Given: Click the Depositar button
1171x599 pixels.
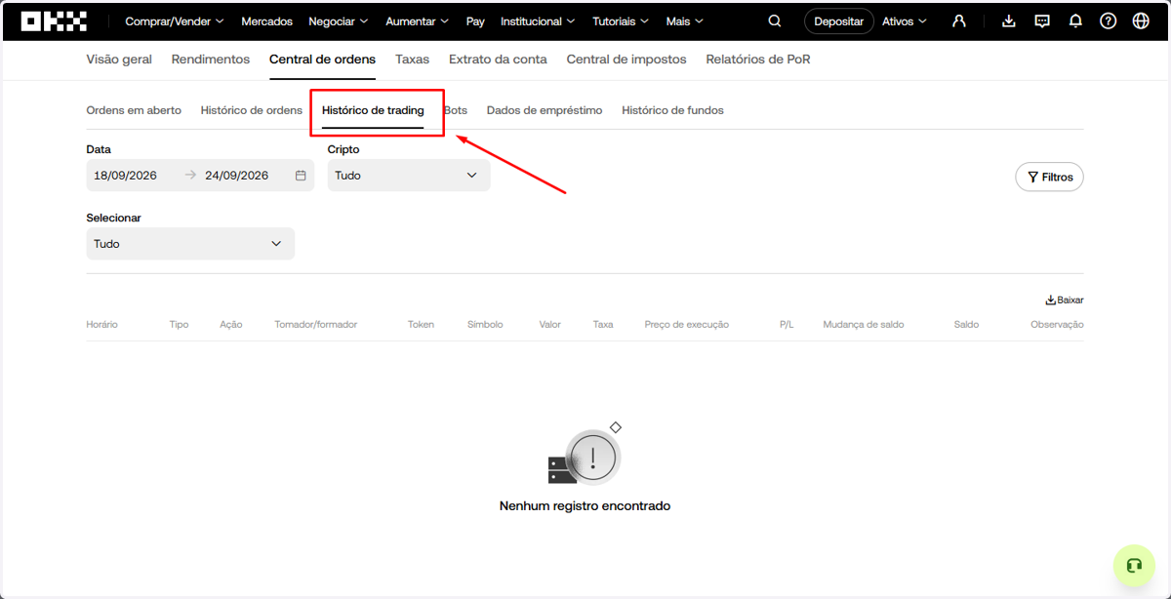Looking at the screenshot, I should (x=839, y=20).
